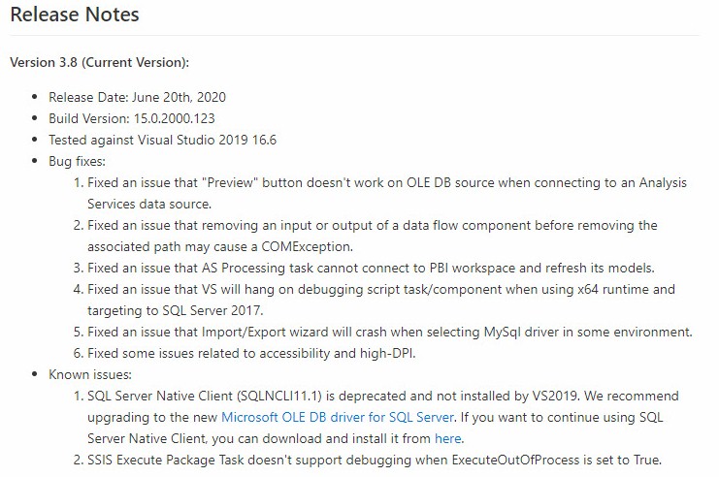Click the Version 3.8 (Current Version) heading
719x477 pixels.
(x=100, y=62)
